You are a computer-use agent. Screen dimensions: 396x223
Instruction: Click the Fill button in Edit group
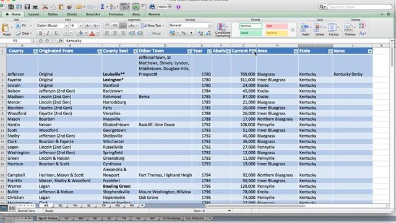24,25
